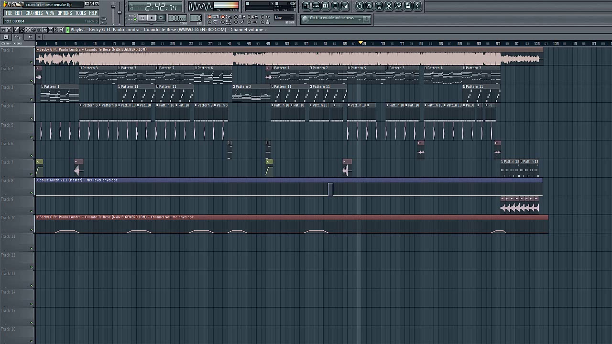Viewport: 612px width, 344px height.
Task: Switch to the pattern clips note tab
Action: coord(30,37)
